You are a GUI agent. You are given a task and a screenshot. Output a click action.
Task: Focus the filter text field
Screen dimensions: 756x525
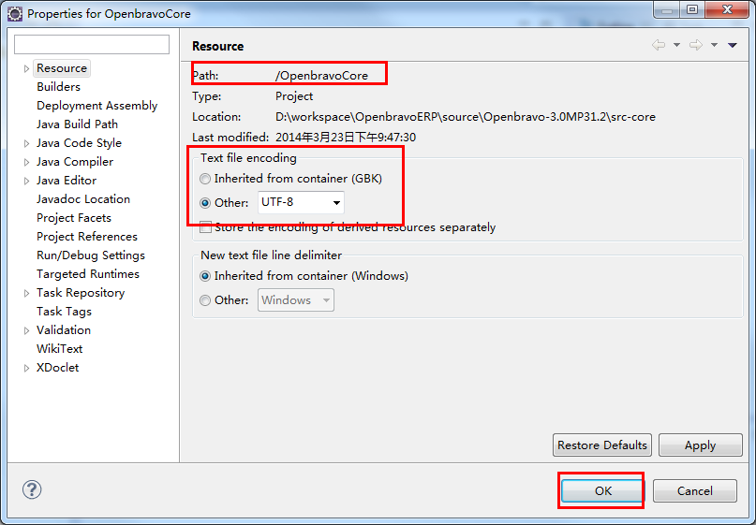(x=92, y=44)
